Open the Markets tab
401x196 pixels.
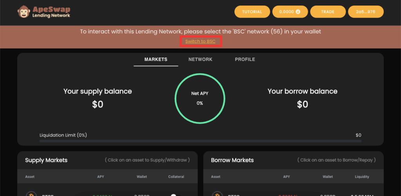pos(155,59)
